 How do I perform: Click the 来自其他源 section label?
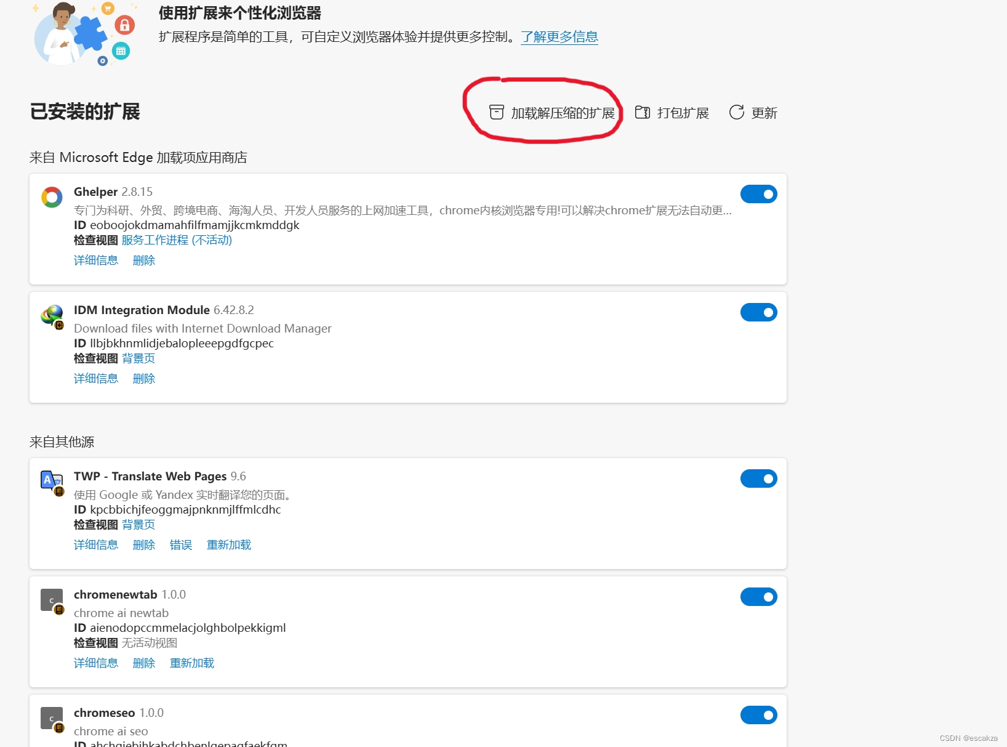[x=62, y=442]
